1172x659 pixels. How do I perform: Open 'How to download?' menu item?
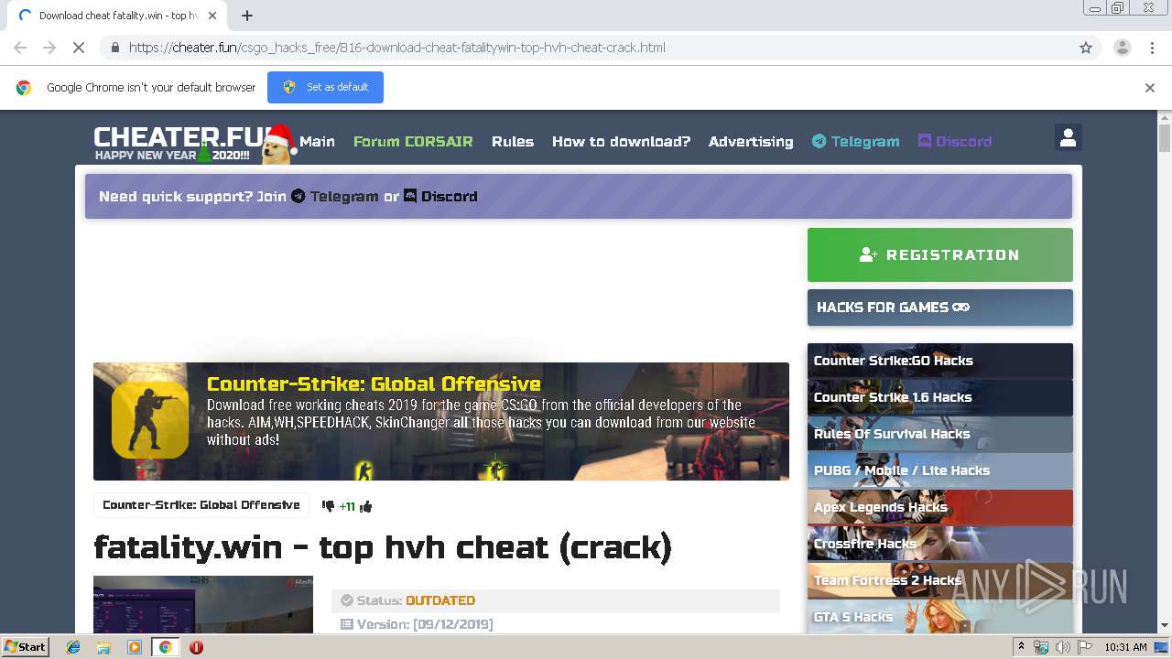621,141
